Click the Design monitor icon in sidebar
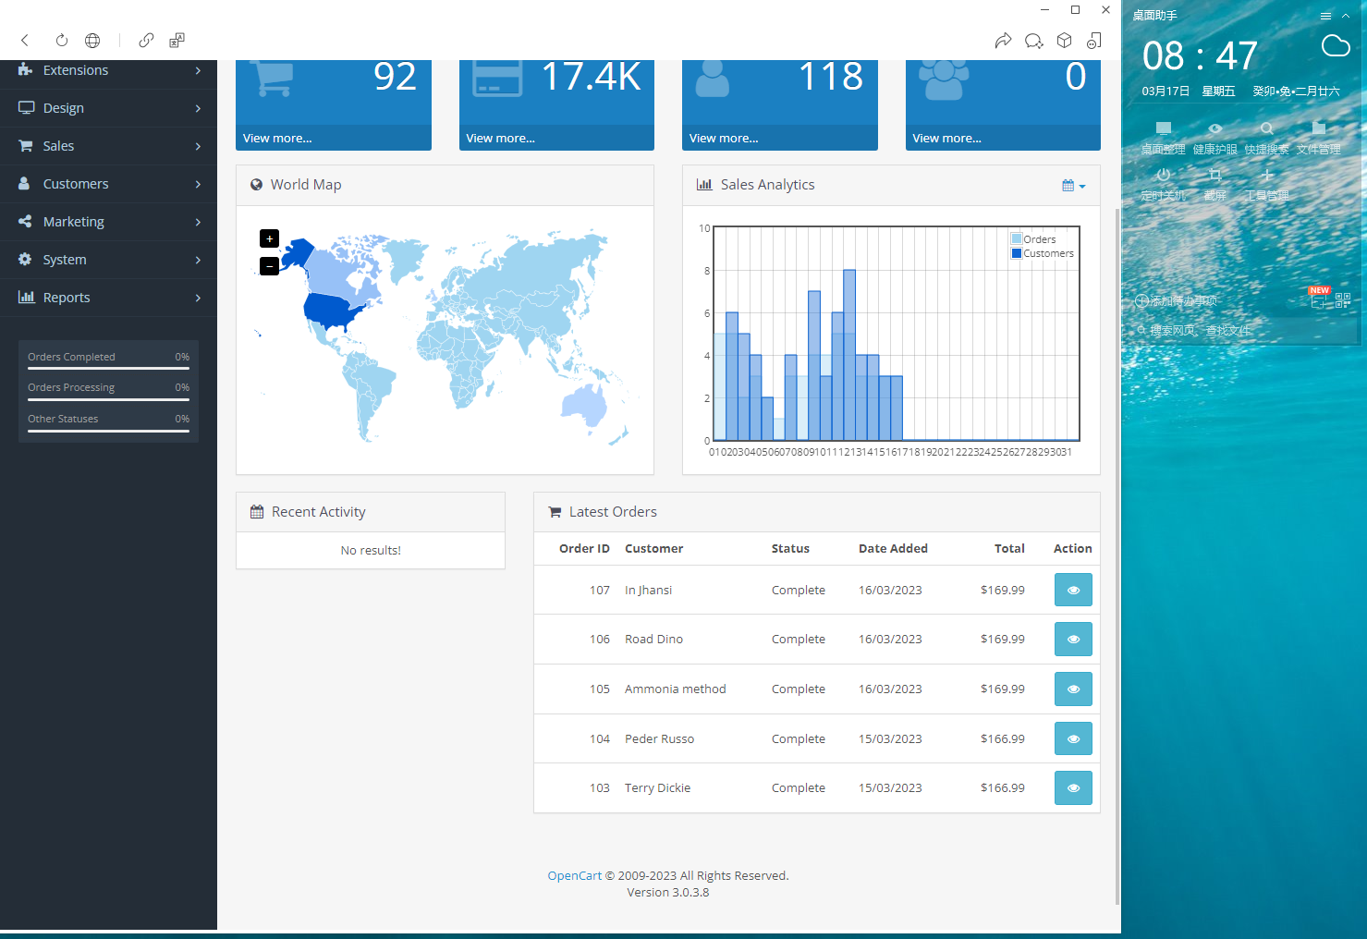 pyautogui.click(x=26, y=108)
